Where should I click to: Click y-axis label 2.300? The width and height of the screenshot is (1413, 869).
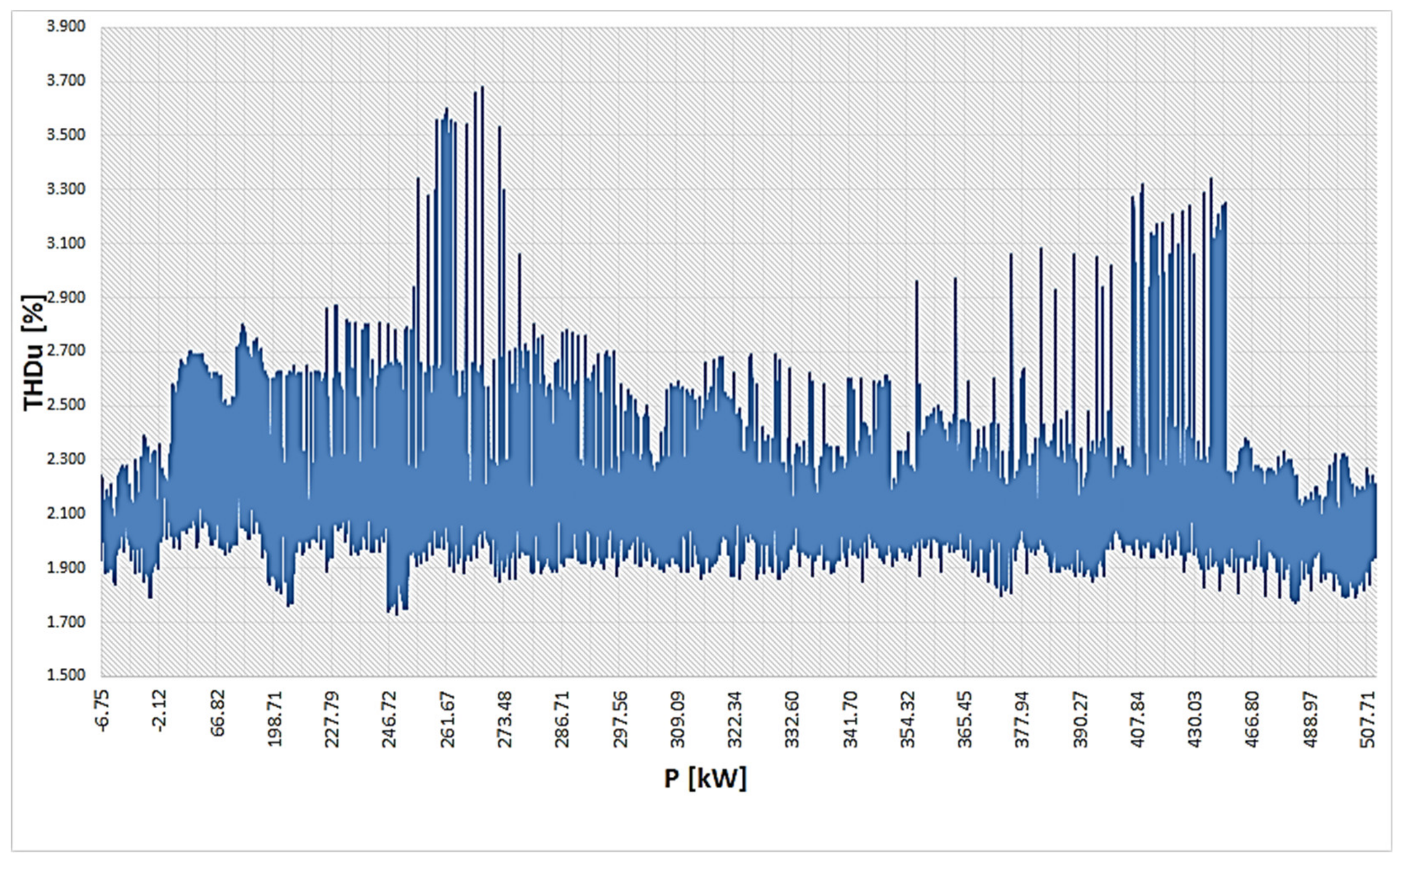tap(66, 459)
